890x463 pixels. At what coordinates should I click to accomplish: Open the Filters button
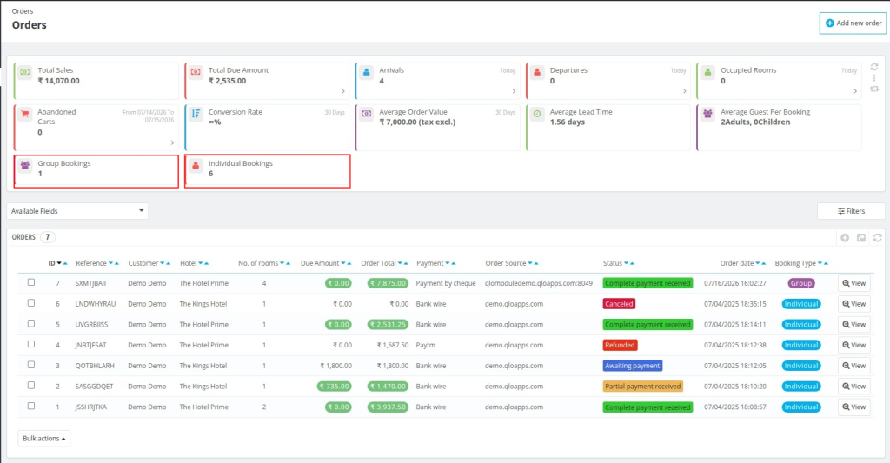point(851,211)
